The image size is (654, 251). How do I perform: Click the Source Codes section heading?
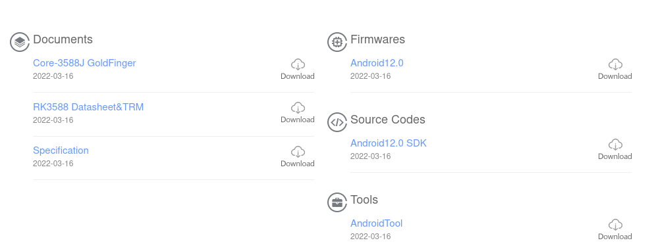[x=387, y=120]
